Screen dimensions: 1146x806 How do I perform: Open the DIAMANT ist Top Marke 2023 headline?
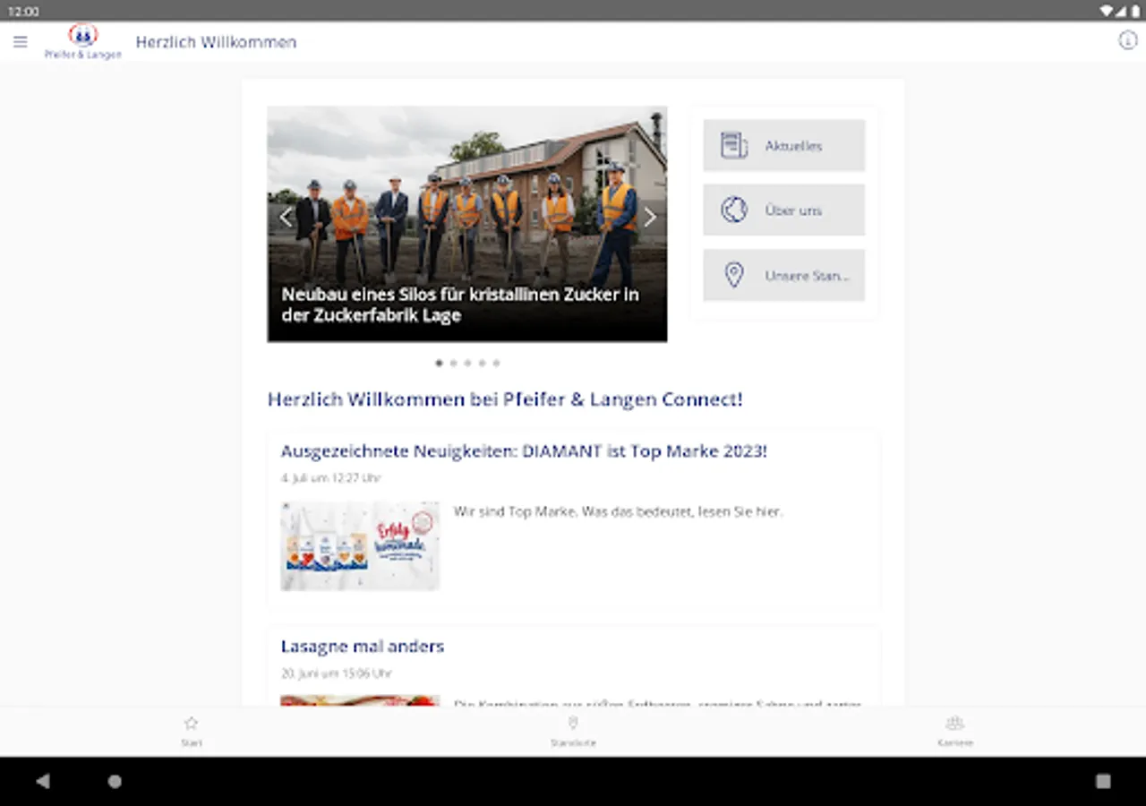(x=524, y=451)
